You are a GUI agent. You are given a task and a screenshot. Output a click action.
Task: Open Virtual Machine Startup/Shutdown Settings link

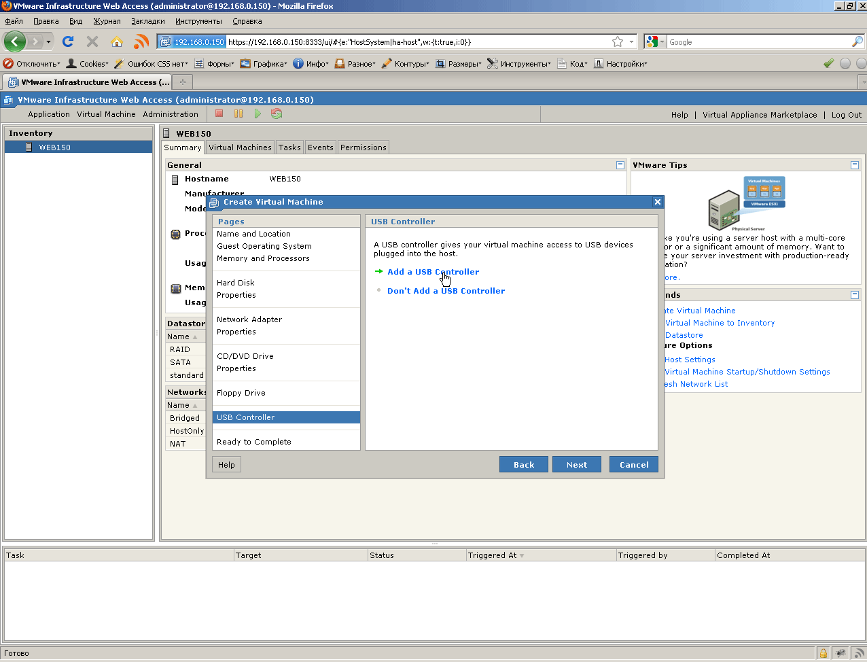point(747,372)
